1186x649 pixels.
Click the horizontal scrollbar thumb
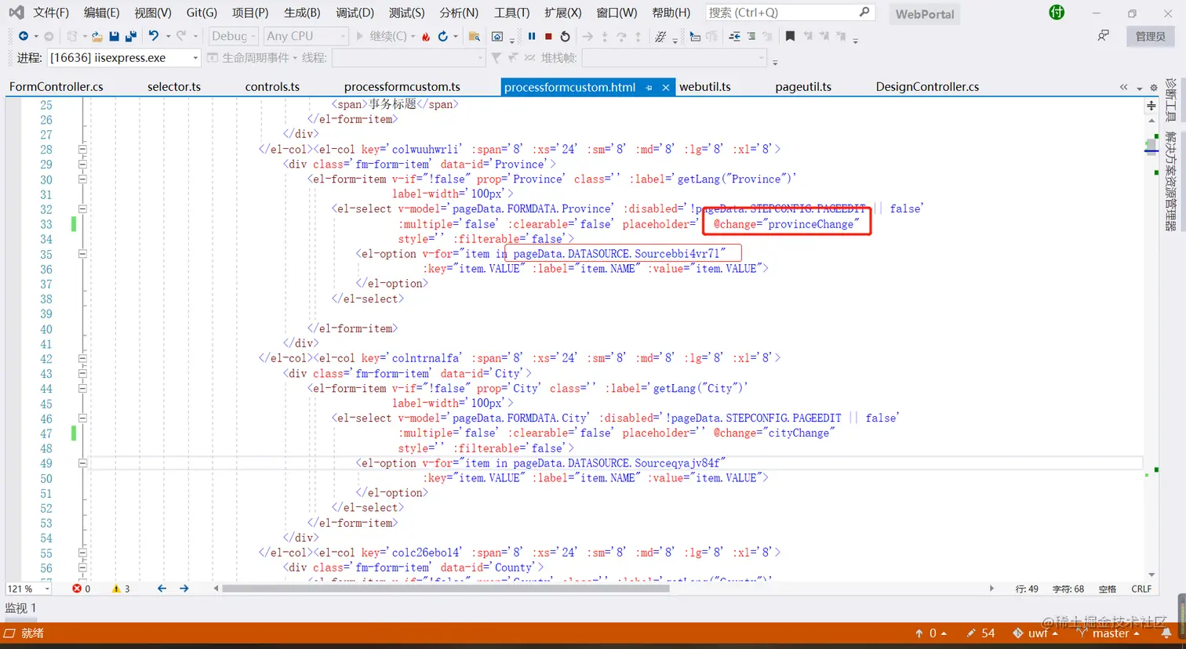[x=446, y=589]
